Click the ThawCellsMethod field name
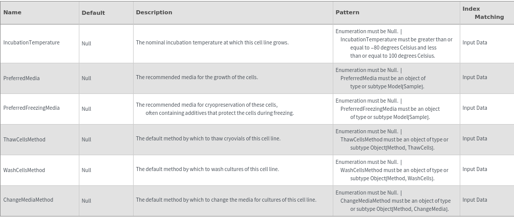The width and height of the screenshot is (514, 217). pos(24,139)
